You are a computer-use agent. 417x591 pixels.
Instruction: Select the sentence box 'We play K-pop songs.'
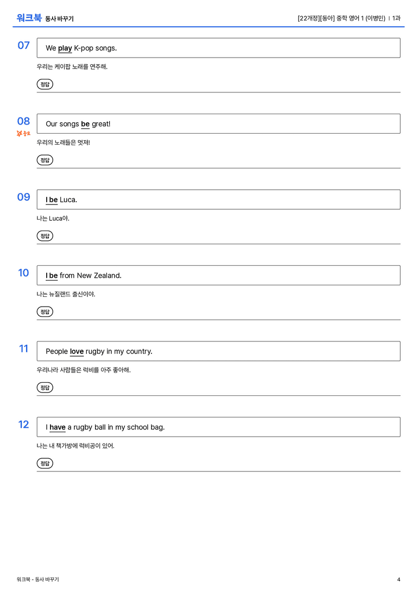pyautogui.click(x=219, y=48)
